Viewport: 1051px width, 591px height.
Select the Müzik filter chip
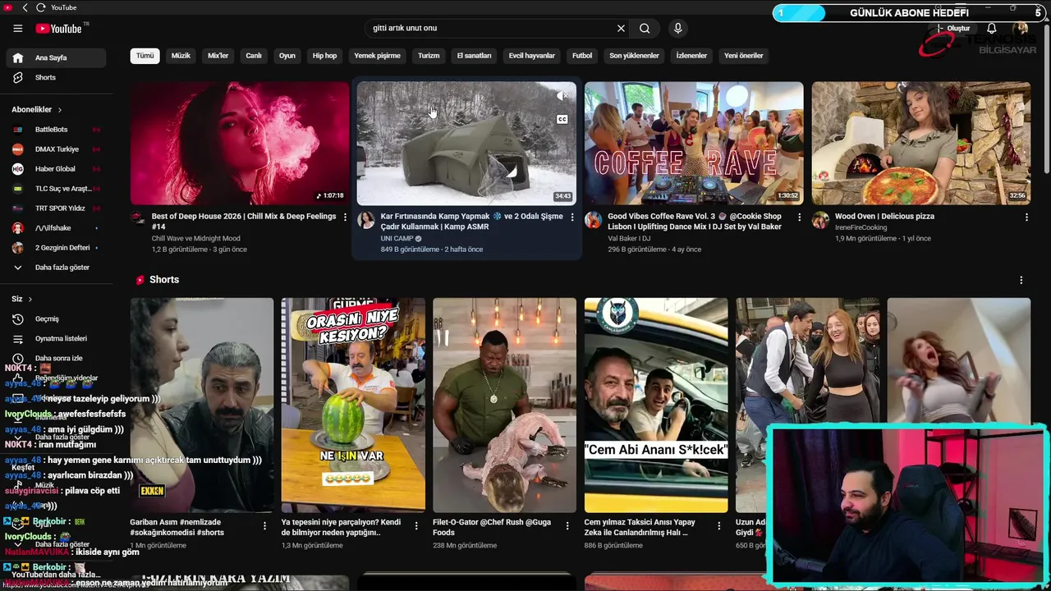(181, 56)
